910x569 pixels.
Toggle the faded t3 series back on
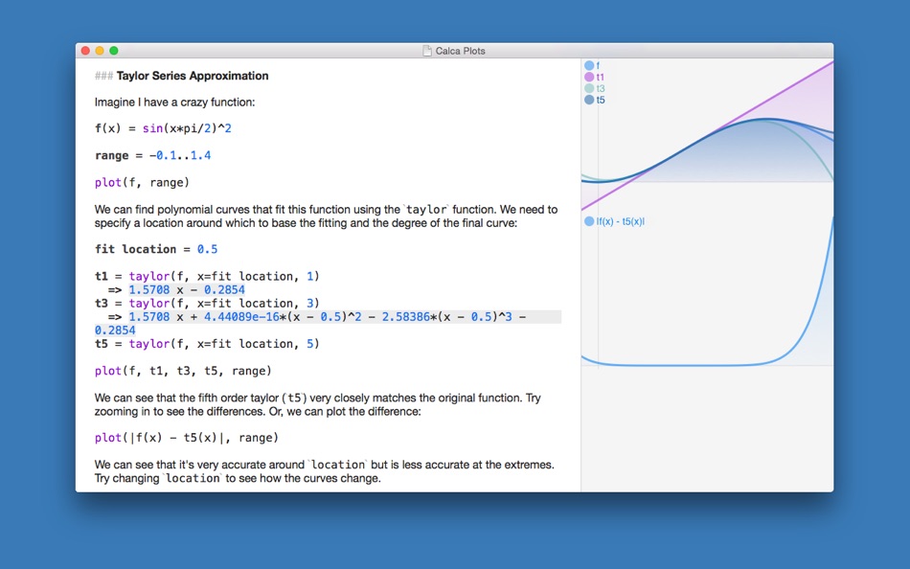[x=588, y=88]
